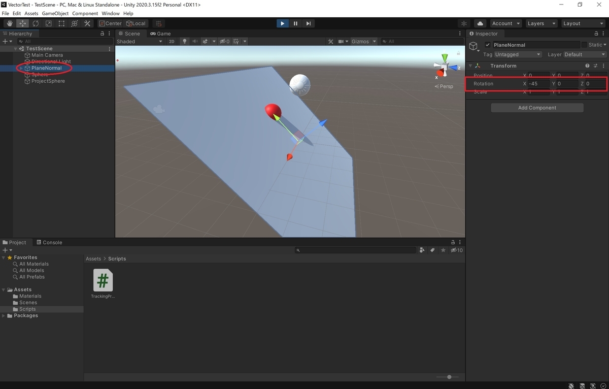Image resolution: width=609 pixels, height=389 pixels.
Task: Select ProjectSphere in Hierarchy
Action: point(48,81)
